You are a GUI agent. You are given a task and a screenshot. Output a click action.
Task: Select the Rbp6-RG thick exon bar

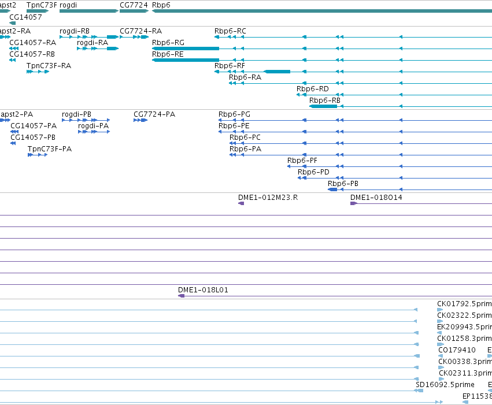(186, 49)
